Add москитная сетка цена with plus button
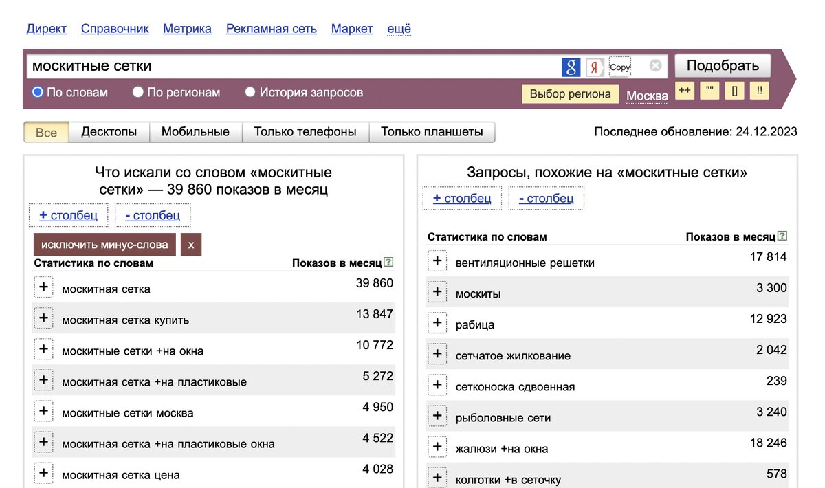825x488 pixels. coord(43,473)
